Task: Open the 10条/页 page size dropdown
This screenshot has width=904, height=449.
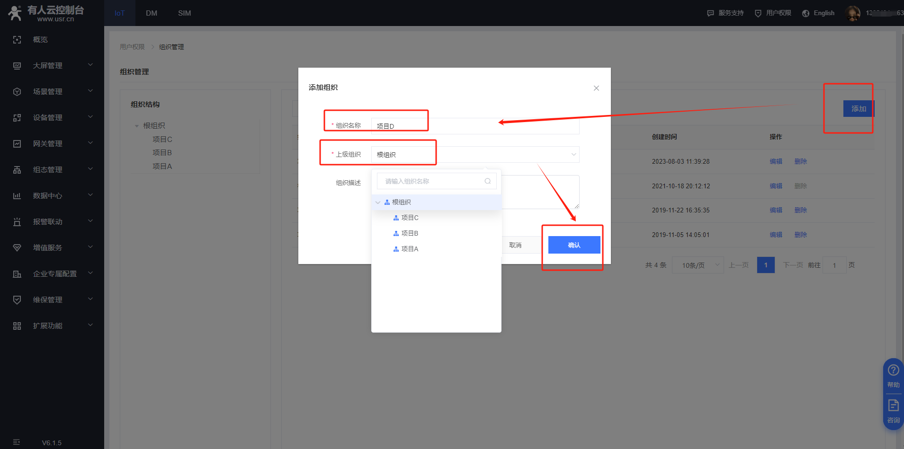Action: point(698,265)
